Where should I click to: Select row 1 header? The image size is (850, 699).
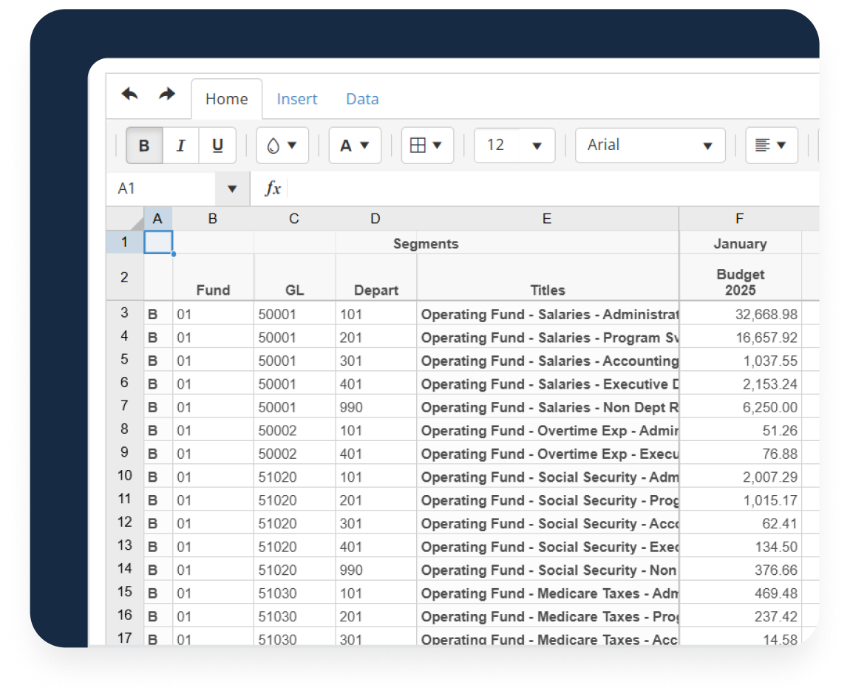point(125,242)
